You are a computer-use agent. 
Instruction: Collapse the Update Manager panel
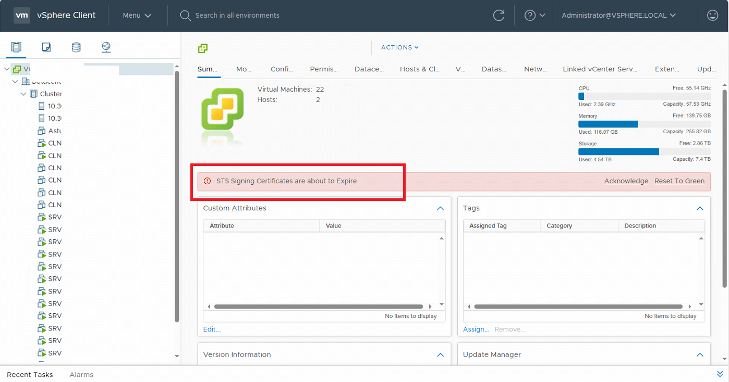700,355
